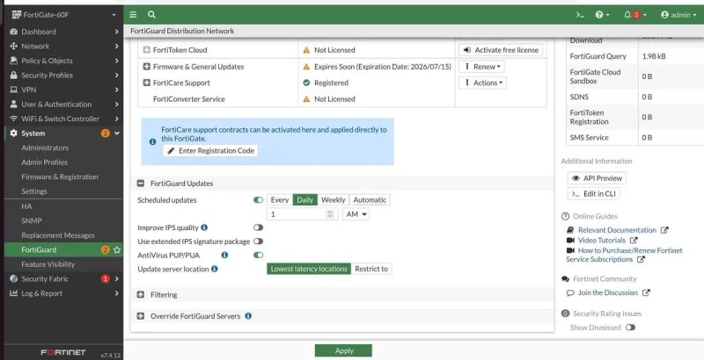The image size is (704, 360).
Task: Click API Preview button
Action: (597, 178)
